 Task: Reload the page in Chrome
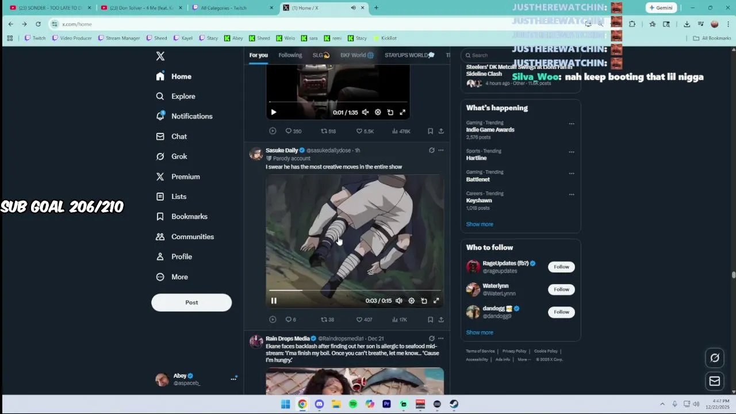38,24
